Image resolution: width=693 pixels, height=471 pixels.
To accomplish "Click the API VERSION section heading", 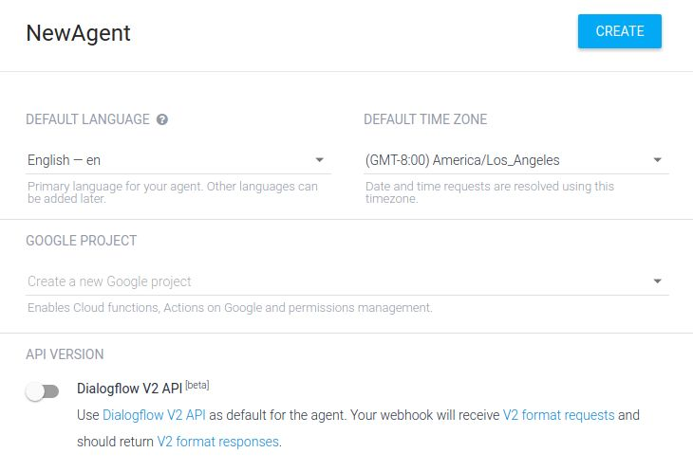I will pos(65,354).
